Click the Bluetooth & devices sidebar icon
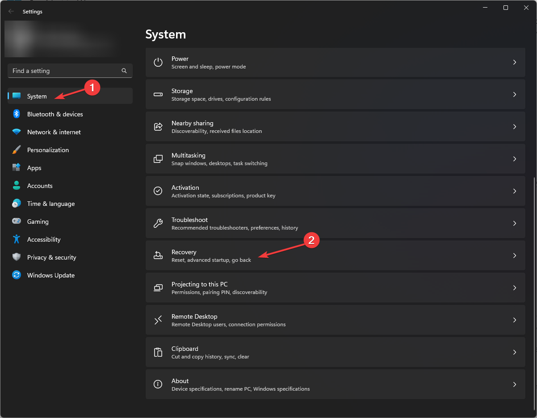Screen dimensions: 537x418 pos(17,114)
